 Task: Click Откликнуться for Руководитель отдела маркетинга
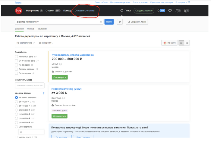coord(60,77)
